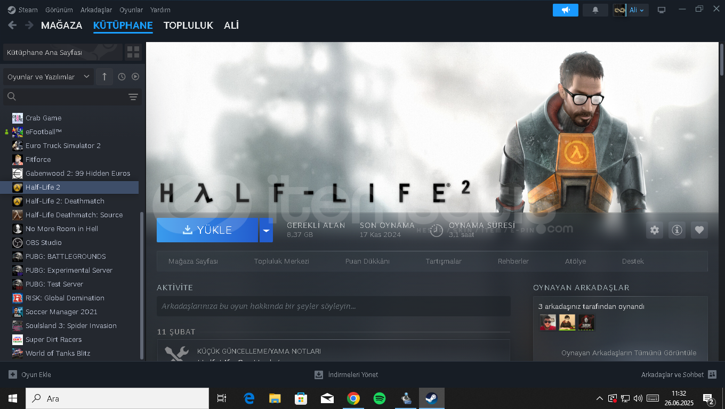
Task: Click the first friend avatar thumbnail
Action: click(x=547, y=322)
